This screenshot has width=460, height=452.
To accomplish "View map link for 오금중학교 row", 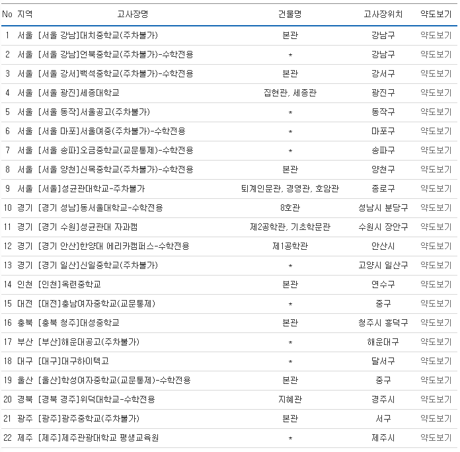I will tap(436, 151).
